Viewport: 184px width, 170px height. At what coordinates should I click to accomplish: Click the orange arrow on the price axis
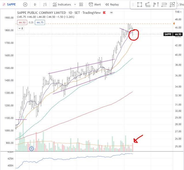pos(174,24)
